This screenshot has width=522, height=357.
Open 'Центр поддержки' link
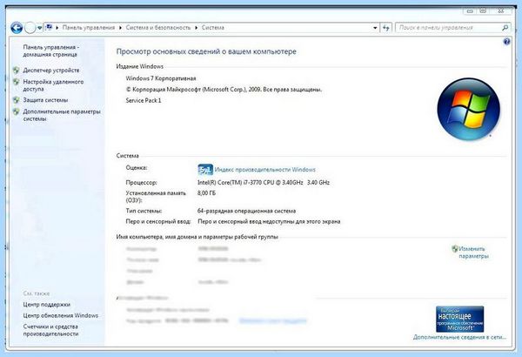(x=47, y=305)
